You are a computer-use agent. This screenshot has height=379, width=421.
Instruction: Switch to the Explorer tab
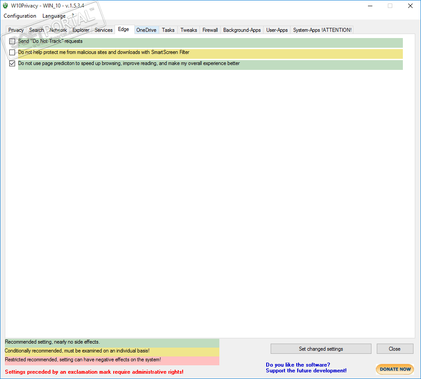(81, 30)
